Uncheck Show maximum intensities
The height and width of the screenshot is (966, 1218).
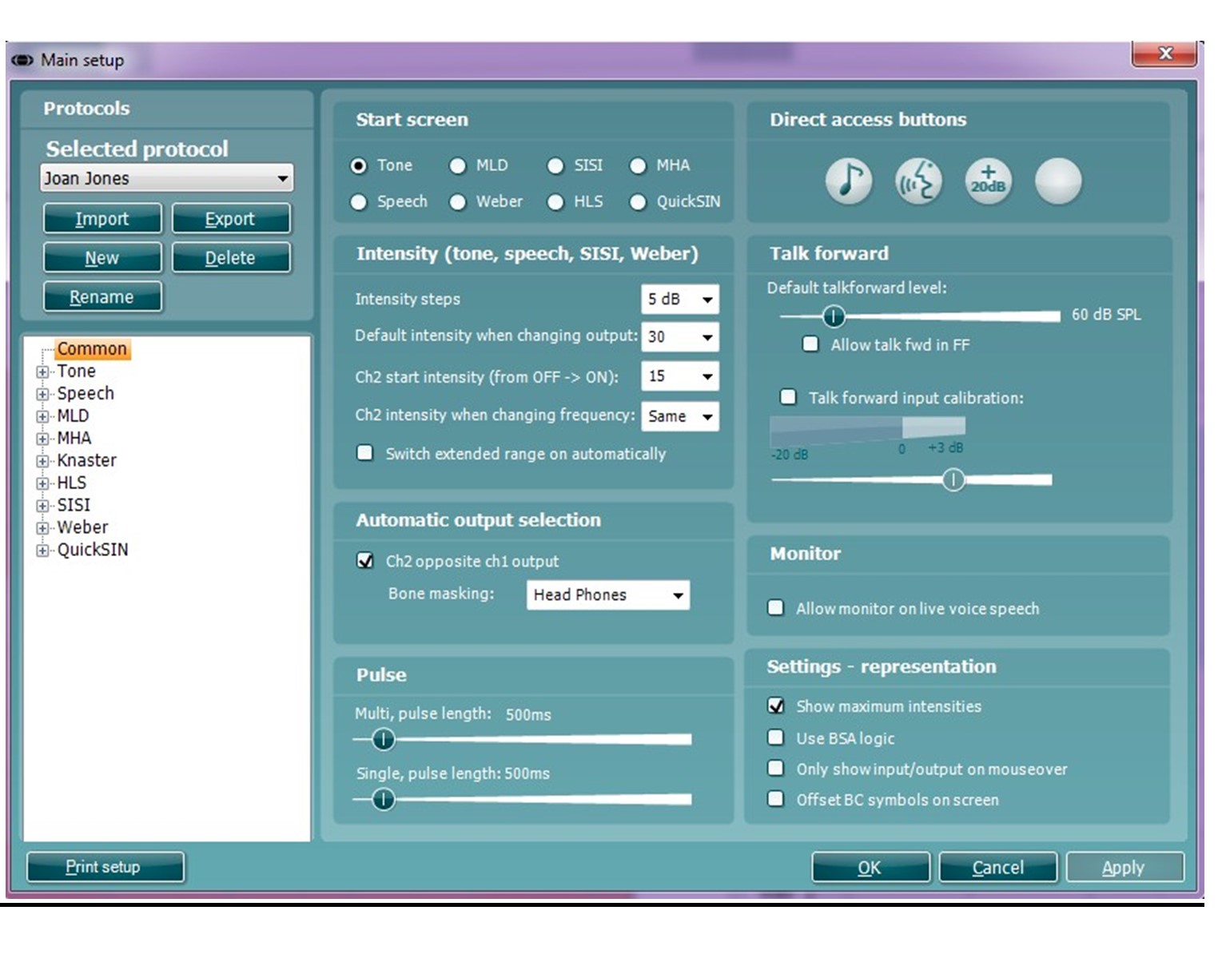[775, 706]
